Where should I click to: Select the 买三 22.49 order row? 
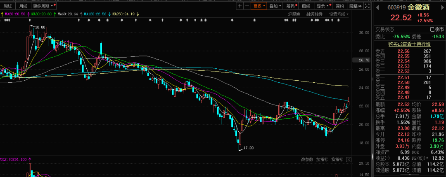[x=409, y=87]
